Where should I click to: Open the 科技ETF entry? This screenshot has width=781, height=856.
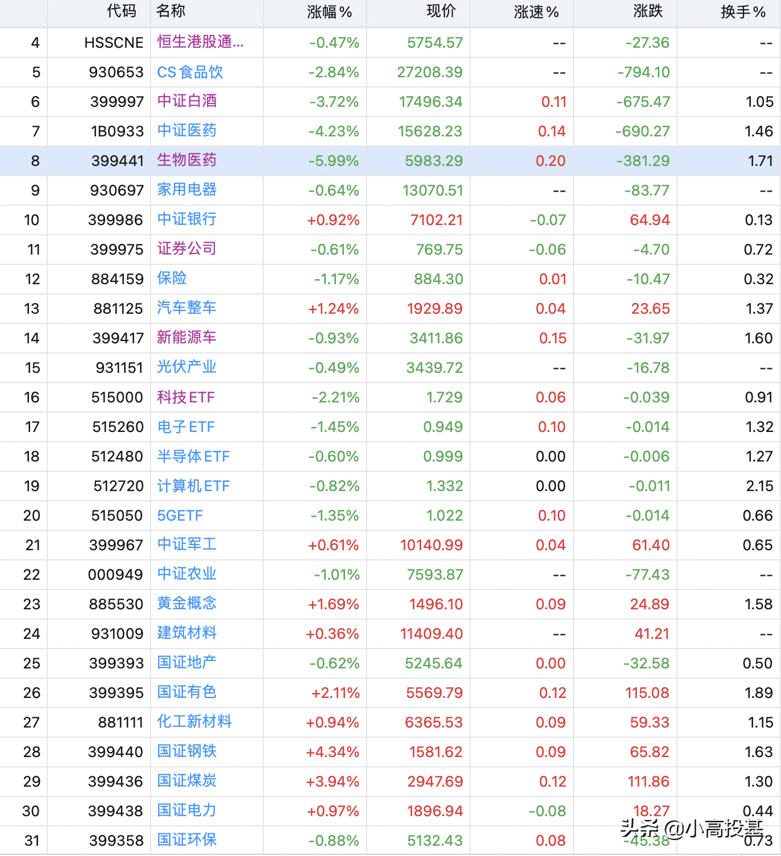(186, 397)
